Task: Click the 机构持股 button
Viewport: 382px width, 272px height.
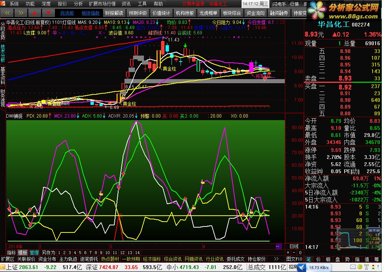Action: (x=185, y=13)
